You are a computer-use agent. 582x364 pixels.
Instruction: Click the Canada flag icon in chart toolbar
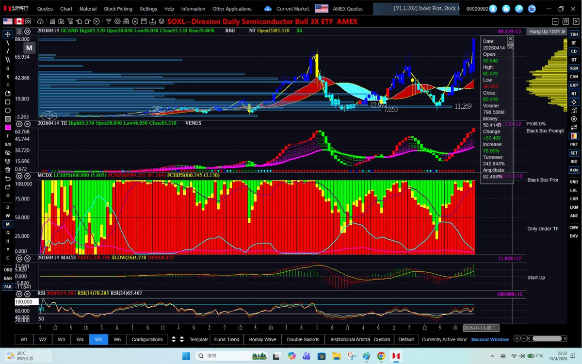pos(19,21)
